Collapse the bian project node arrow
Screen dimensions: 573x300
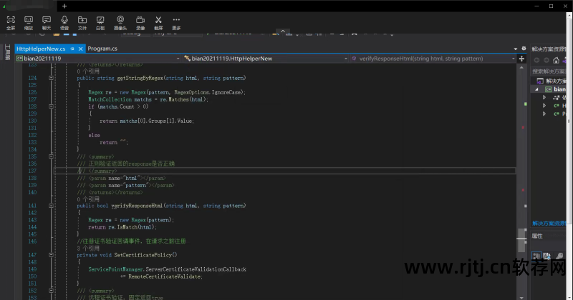point(536,89)
